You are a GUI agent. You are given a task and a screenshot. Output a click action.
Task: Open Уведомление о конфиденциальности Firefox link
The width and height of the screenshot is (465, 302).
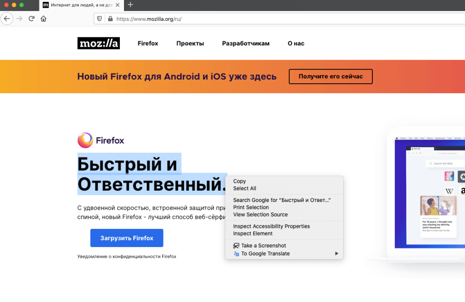coord(127,256)
